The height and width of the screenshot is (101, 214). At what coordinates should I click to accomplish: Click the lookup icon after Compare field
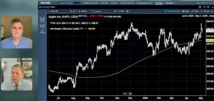point(115,11)
